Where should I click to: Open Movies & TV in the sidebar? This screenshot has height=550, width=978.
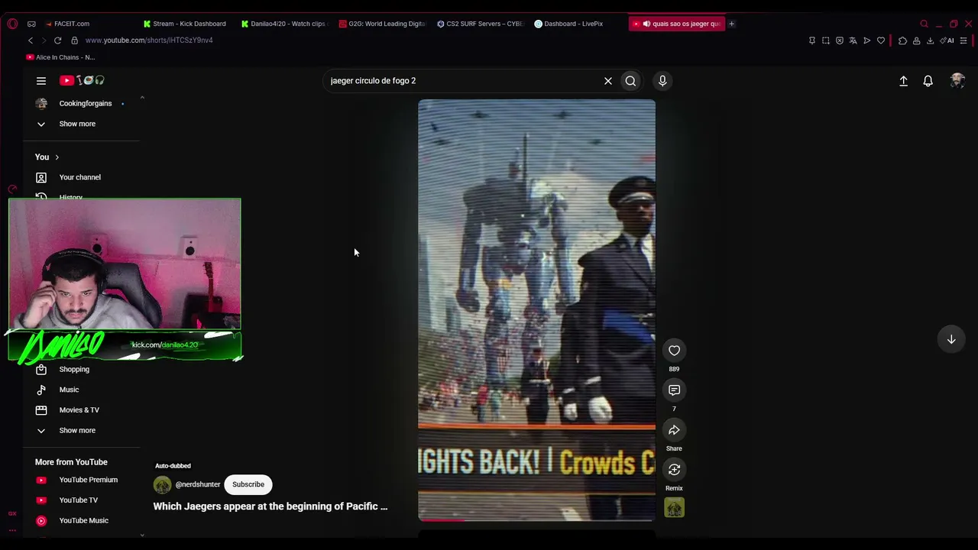coord(79,410)
